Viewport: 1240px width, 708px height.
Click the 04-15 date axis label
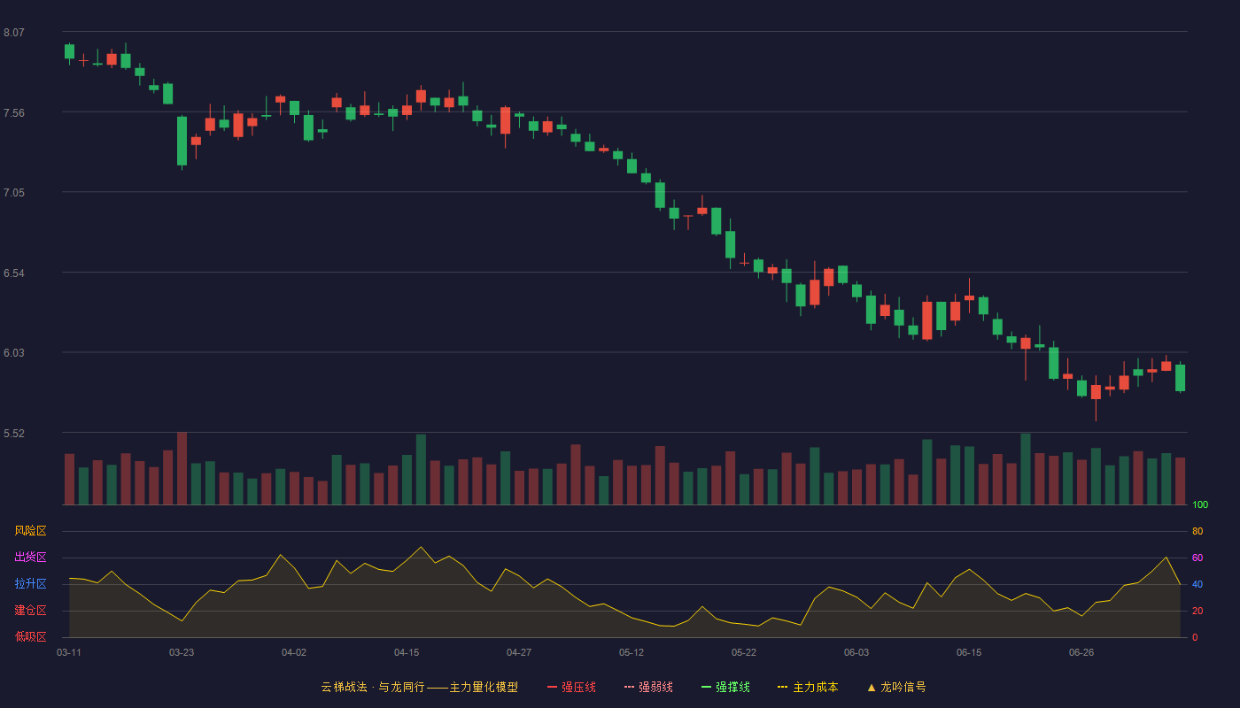[x=407, y=652]
